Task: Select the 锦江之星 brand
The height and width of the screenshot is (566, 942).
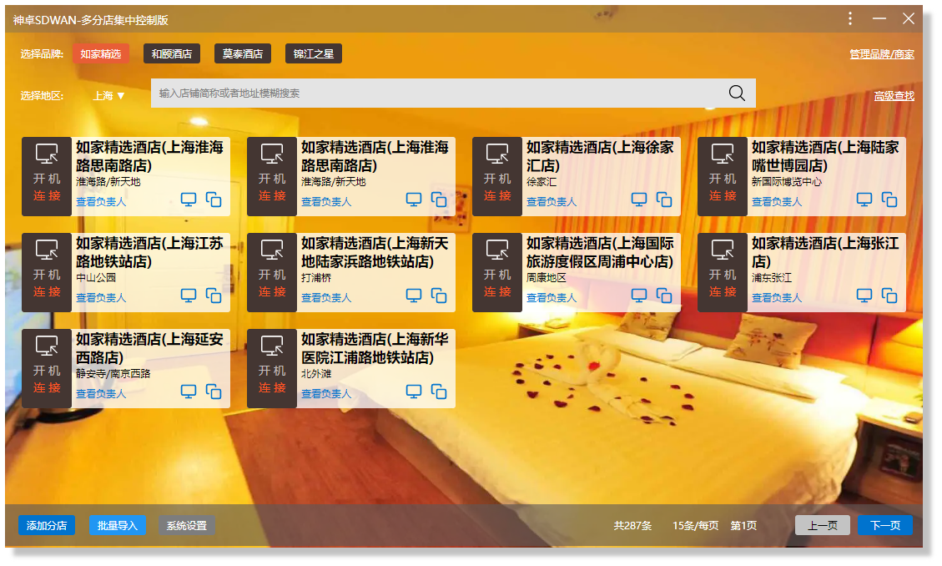Action: tap(314, 53)
